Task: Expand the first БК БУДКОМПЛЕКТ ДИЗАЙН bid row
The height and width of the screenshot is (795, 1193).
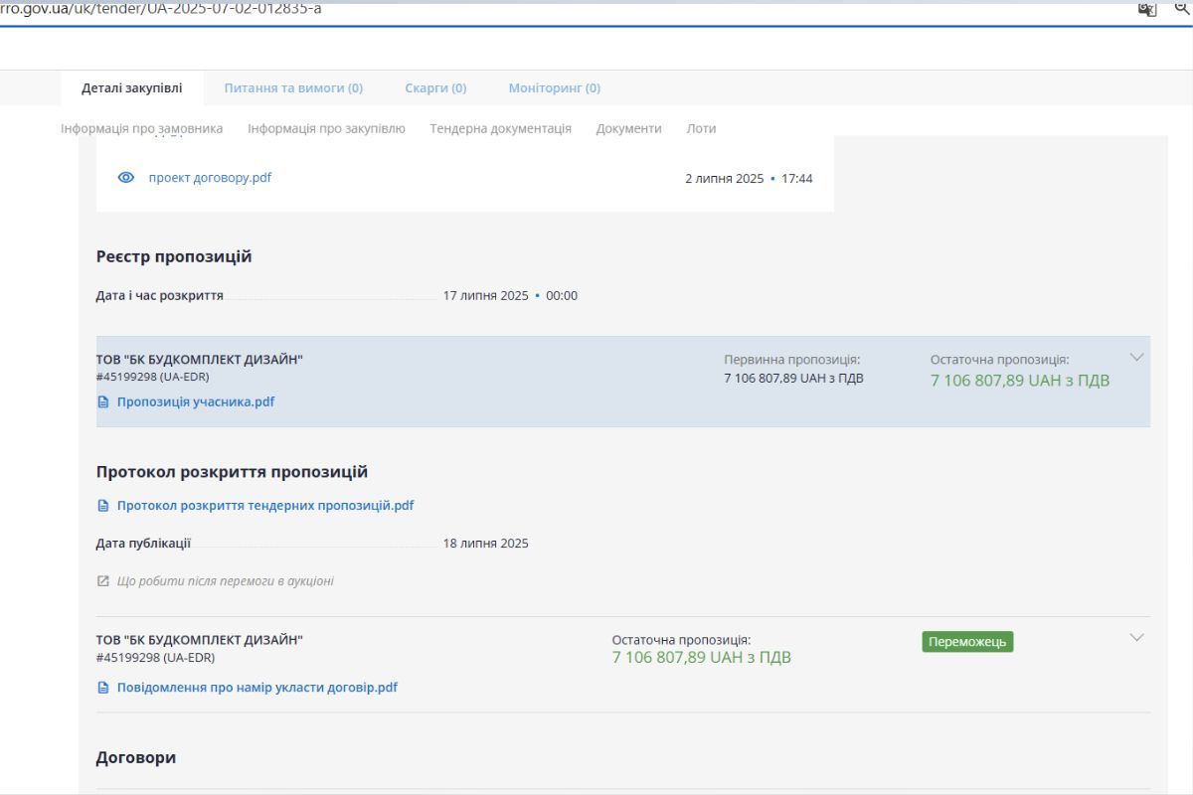Action: pos(1137,357)
